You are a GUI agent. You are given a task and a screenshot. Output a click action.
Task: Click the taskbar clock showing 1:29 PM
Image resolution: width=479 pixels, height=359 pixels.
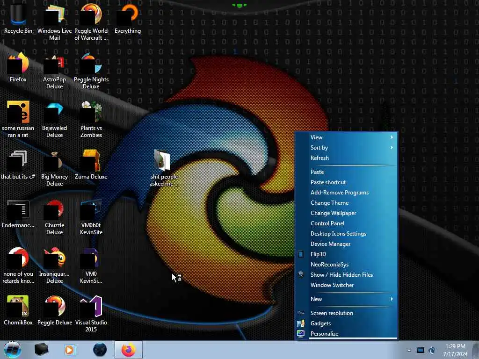[455, 350]
